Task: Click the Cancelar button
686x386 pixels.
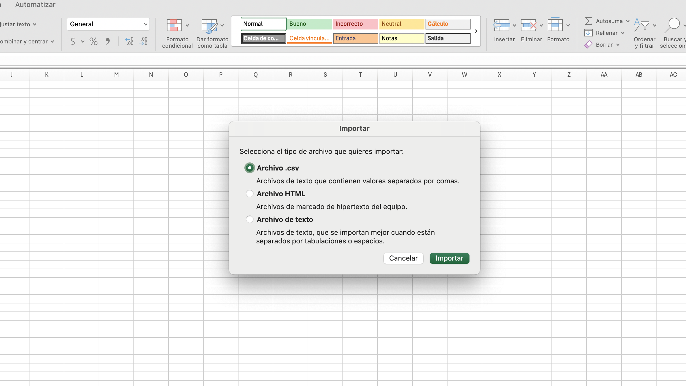Action: coord(403,258)
